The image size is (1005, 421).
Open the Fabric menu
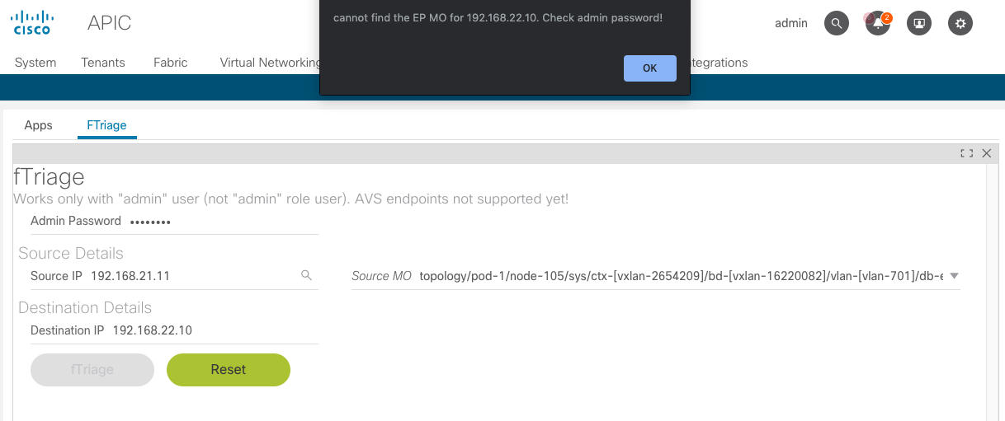pos(170,63)
